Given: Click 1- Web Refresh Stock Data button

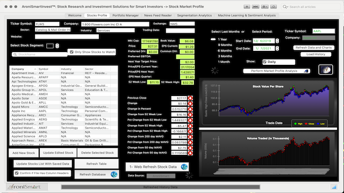Looking at the screenshot, I should (157, 167).
